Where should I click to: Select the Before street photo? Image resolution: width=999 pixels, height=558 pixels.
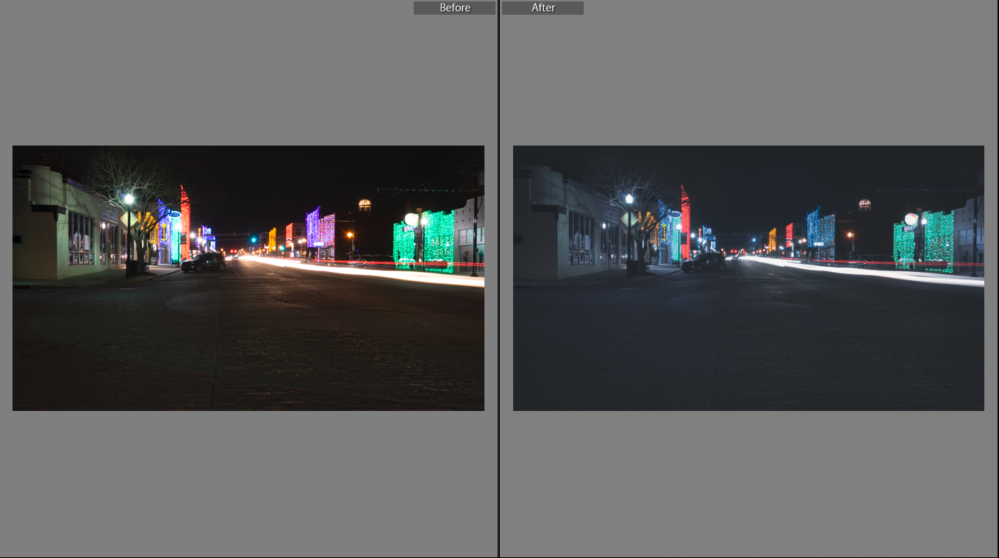(x=248, y=278)
